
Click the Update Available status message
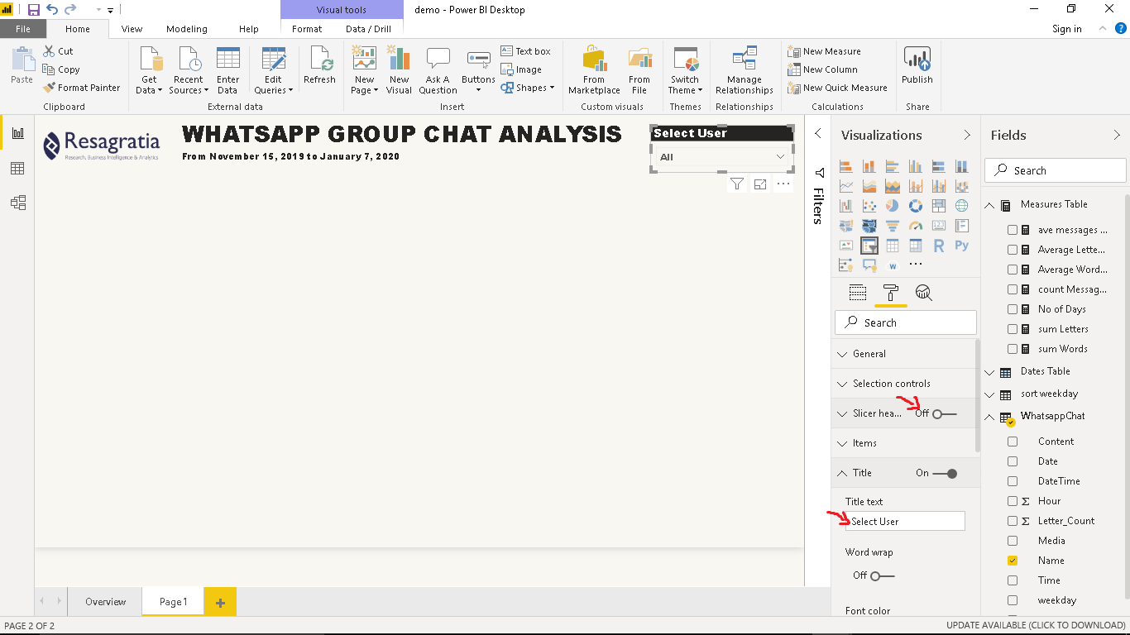click(1036, 626)
